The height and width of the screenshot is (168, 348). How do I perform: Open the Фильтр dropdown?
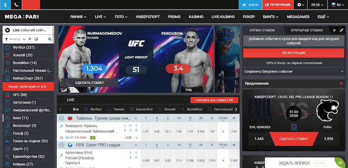[x=15, y=39]
